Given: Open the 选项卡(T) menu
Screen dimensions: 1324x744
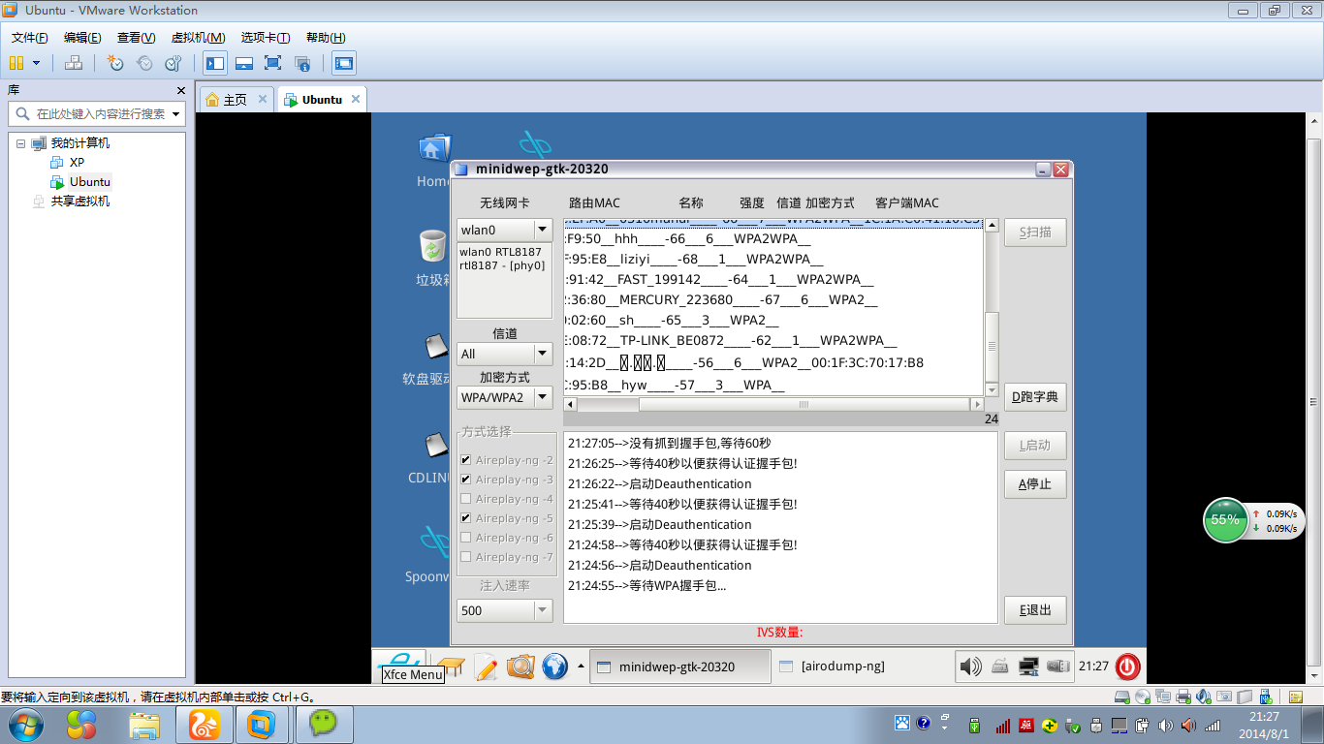Looking at the screenshot, I should click(x=266, y=38).
